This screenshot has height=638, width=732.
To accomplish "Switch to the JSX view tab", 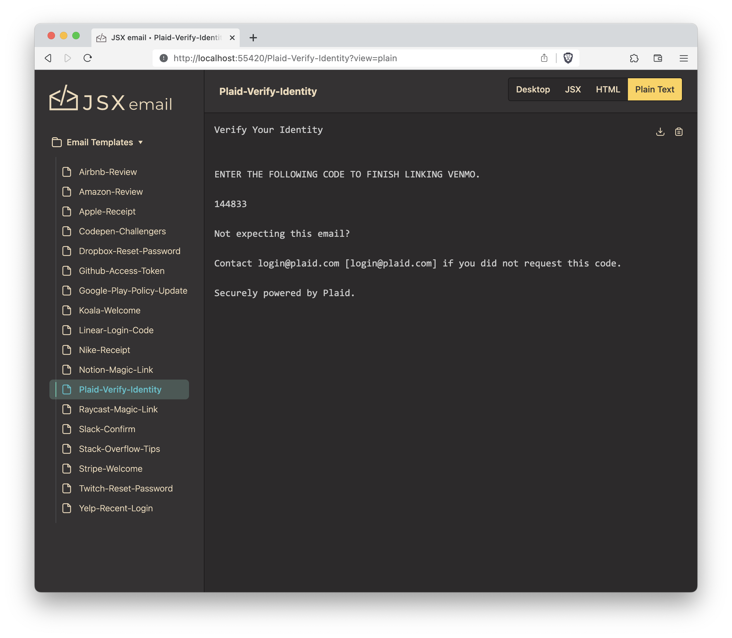I will [x=573, y=89].
